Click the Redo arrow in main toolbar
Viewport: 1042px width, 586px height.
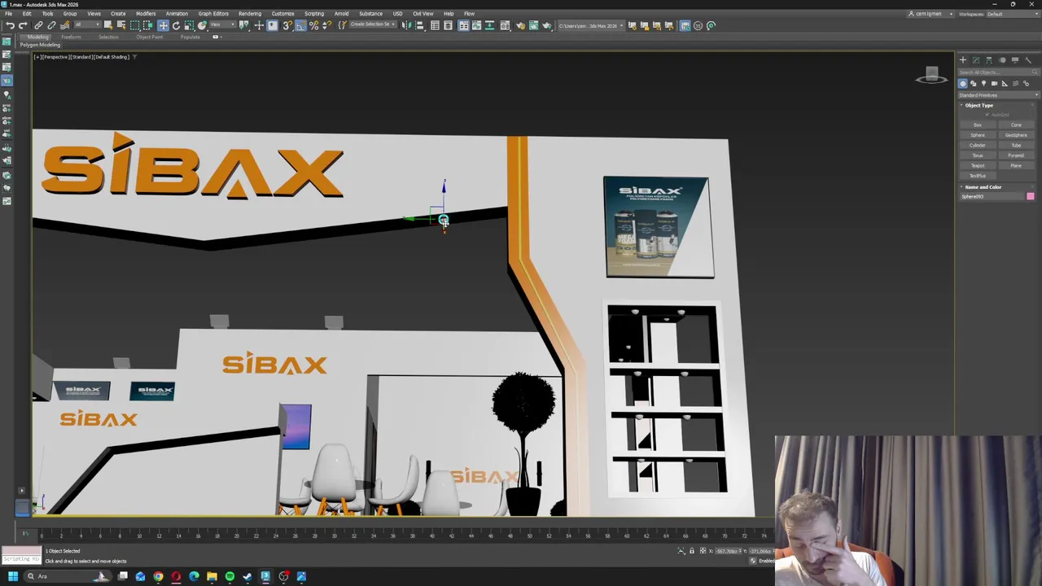click(23, 25)
